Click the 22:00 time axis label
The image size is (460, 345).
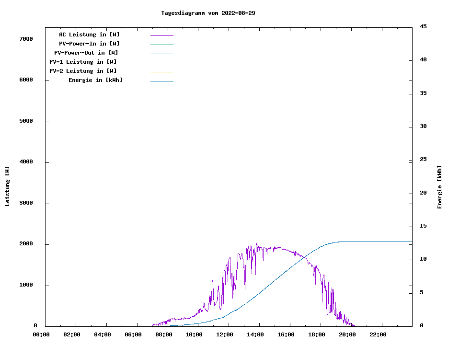(378, 334)
